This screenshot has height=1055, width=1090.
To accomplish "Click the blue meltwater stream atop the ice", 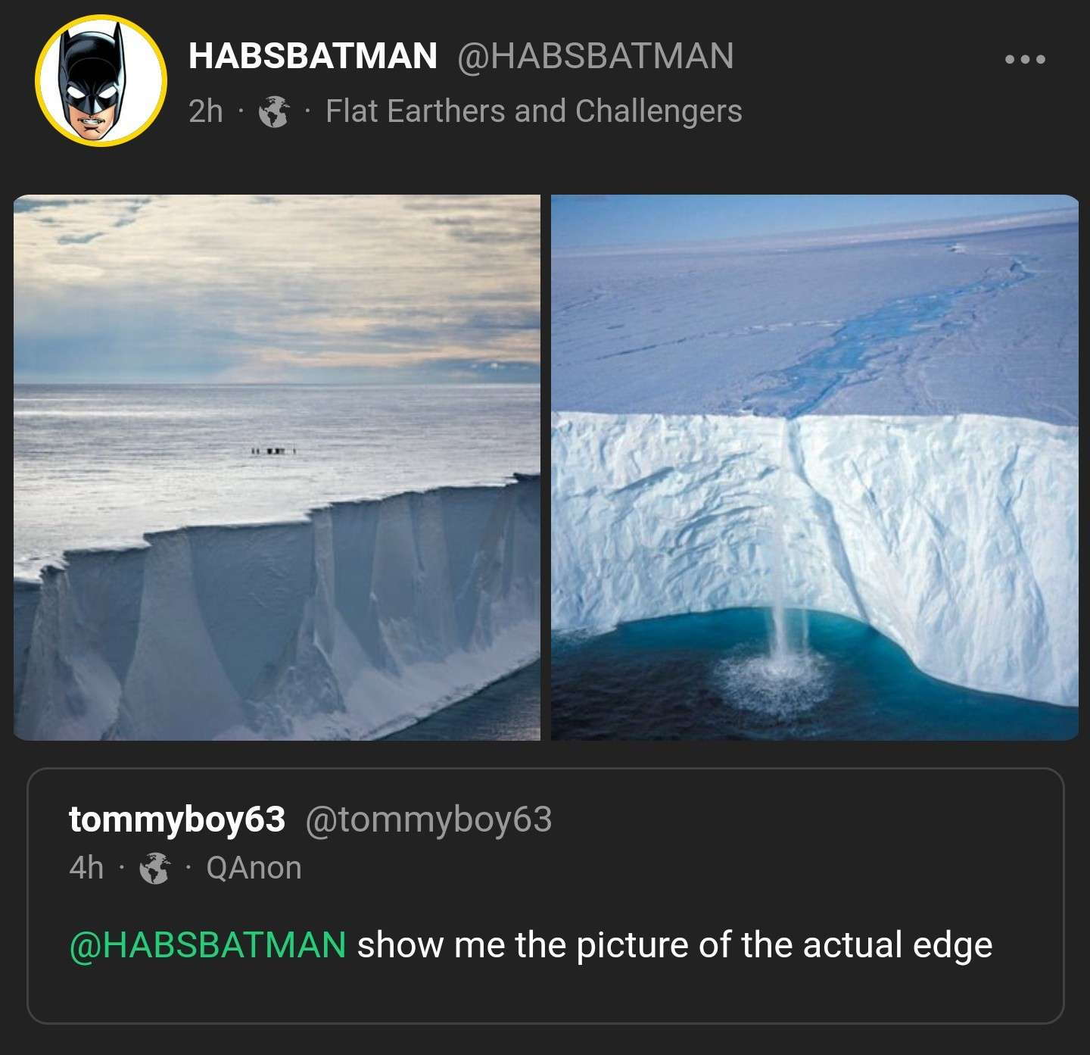I will coord(893,333).
